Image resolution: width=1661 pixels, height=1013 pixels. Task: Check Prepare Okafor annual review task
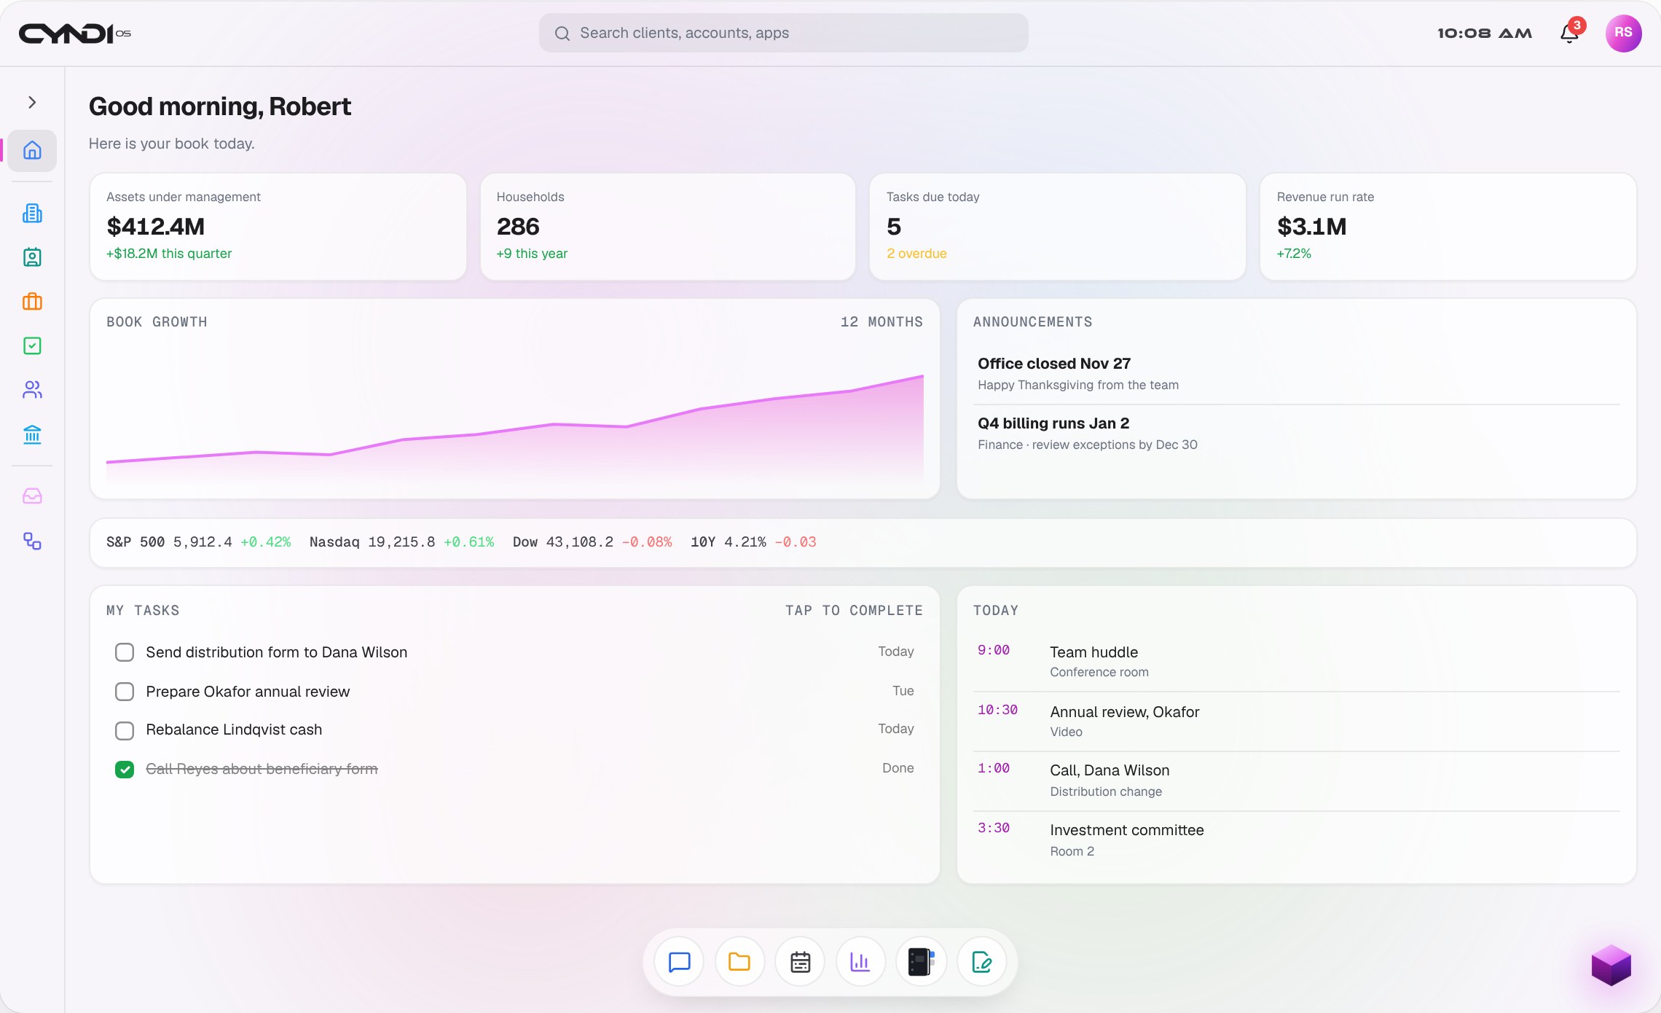tap(125, 692)
